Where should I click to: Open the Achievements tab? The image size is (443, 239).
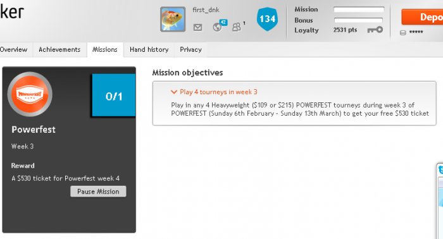click(59, 50)
